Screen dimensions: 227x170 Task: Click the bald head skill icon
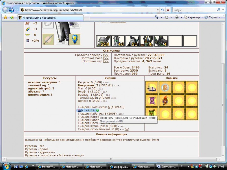165,87
